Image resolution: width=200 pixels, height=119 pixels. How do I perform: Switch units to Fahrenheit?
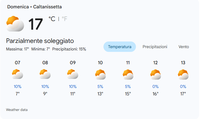(x=65, y=19)
